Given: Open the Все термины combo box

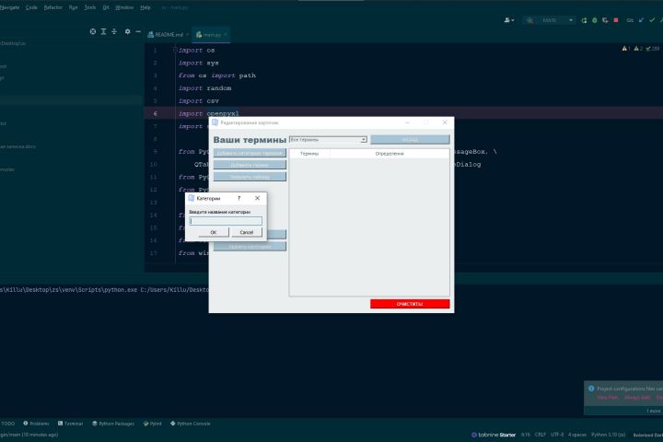Looking at the screenshot, I should (x=328, y=140).
